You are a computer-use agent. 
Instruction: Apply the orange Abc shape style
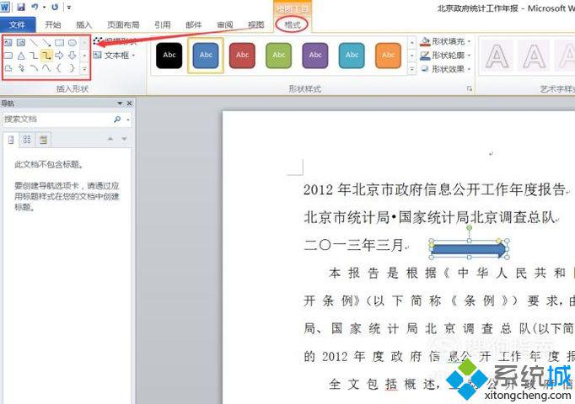tap(388, 56)
